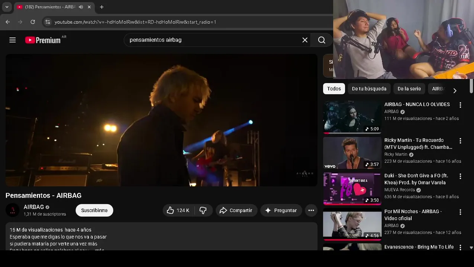
Task: Go forward in browser history
Action: pos(20,22)
